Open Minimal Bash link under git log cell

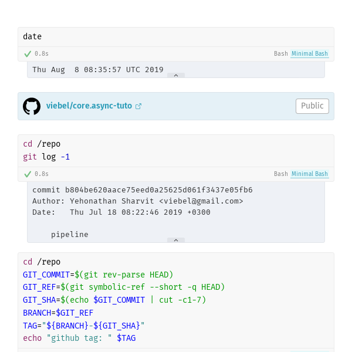tap(310, 174)
